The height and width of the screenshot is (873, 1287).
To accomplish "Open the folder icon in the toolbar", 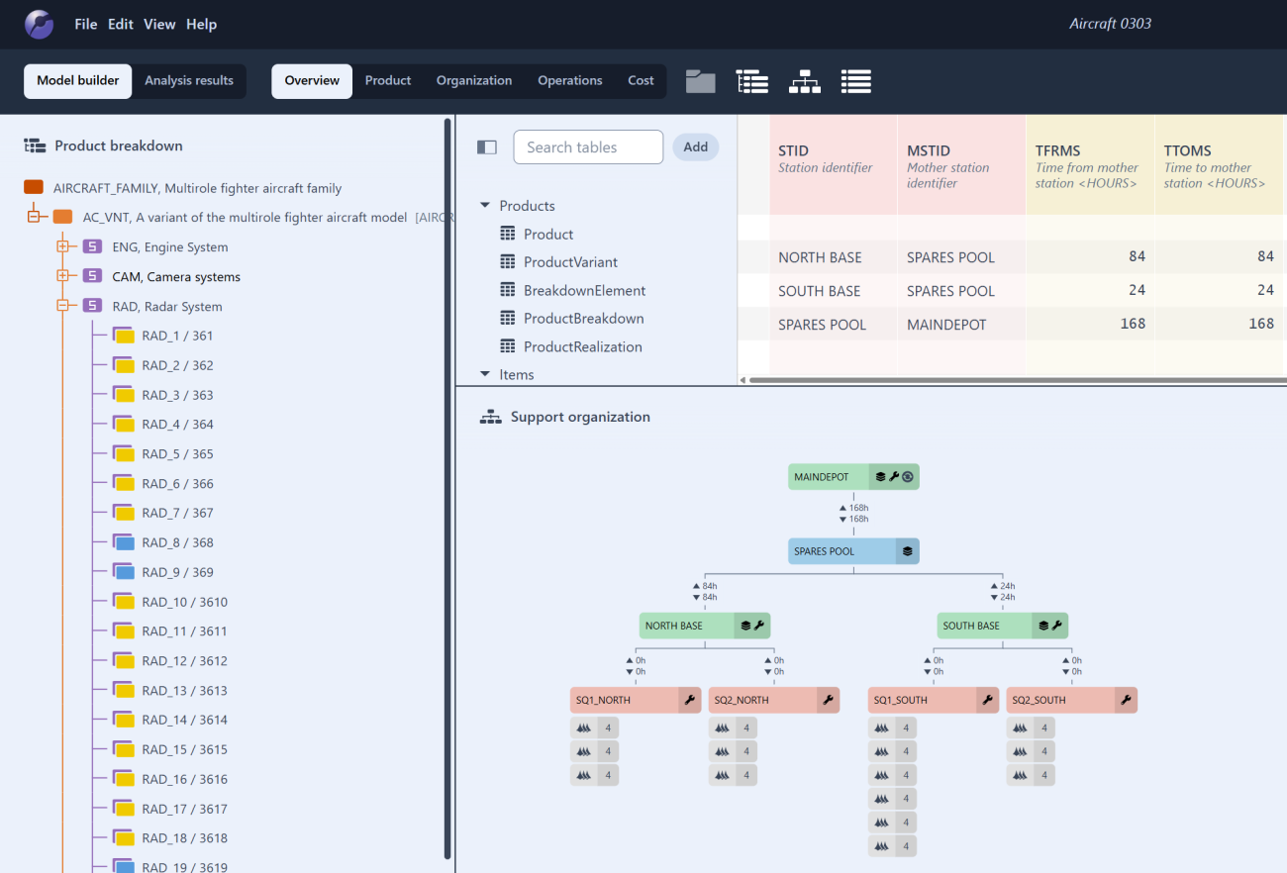I will pos(700,81).
